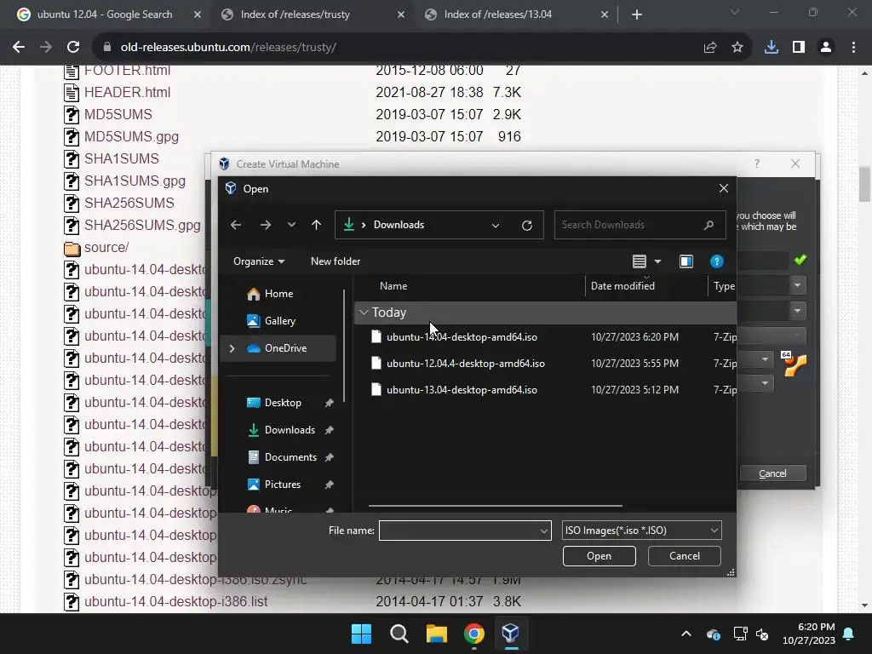Show hidden system tray icons
Screen dimensions: 872x654
pos(686,634)
